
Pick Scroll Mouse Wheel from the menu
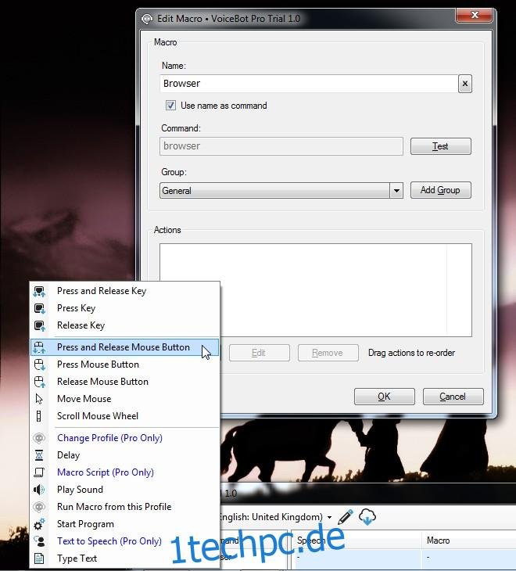(x=125, y=415)
